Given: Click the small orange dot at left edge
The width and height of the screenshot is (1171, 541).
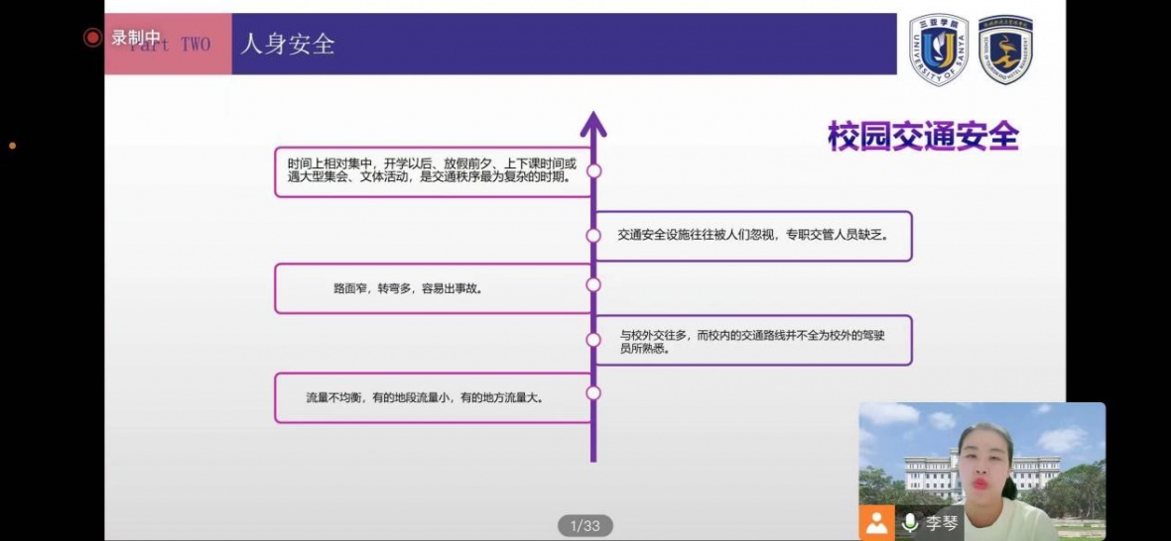Looking at the screenshot, I should coord(13,146).
